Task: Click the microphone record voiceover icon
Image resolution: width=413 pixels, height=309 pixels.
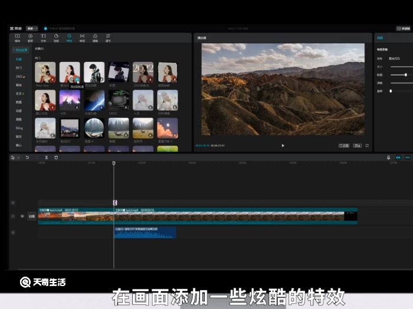Action: pos(388,158)
